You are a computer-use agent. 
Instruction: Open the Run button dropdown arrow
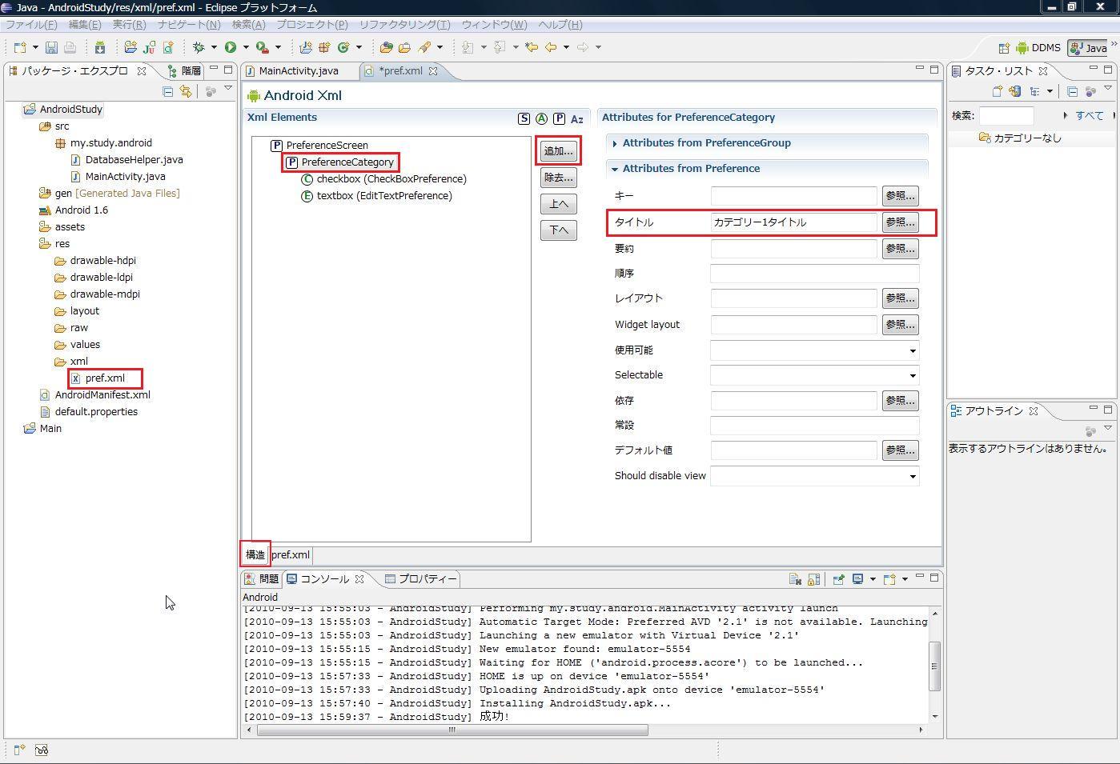tap(246, 47)
